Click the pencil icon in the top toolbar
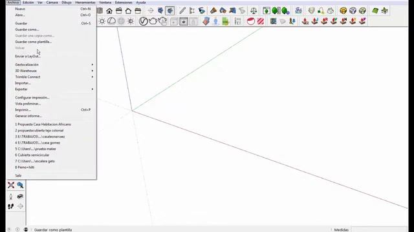 click(x=182, y=11)
